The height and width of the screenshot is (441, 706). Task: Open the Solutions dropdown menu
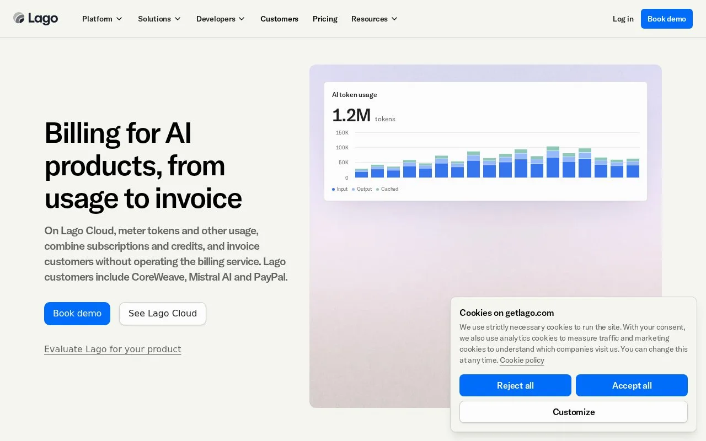click(159, 19)
